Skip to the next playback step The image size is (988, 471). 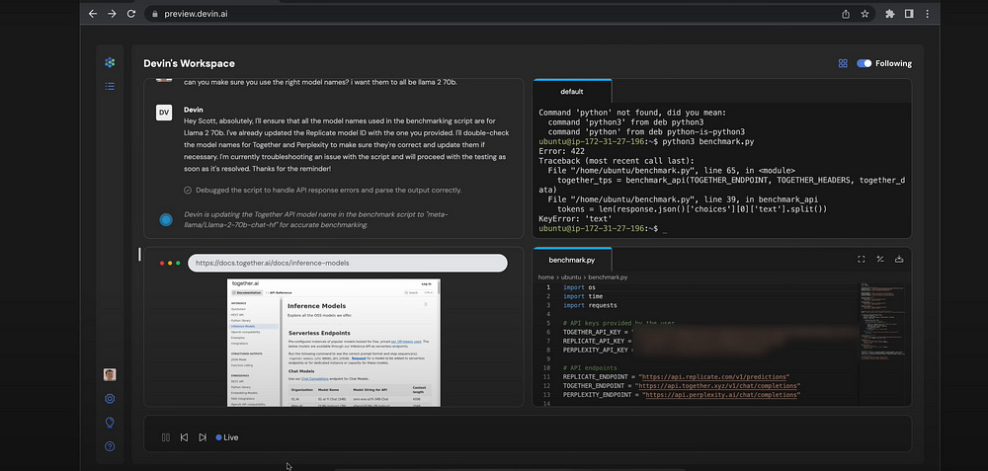[203, 437]
